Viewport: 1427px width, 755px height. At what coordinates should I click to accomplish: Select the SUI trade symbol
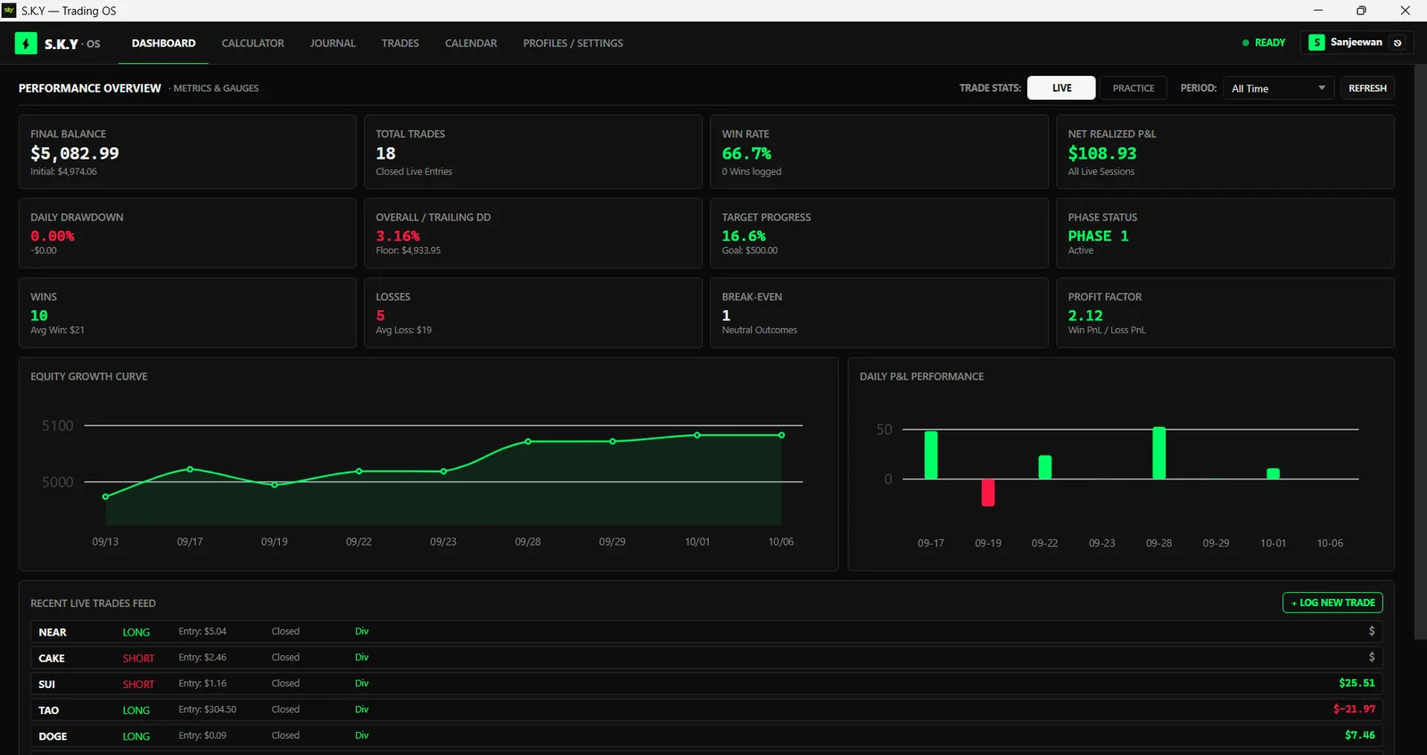(x=47, y=684)
